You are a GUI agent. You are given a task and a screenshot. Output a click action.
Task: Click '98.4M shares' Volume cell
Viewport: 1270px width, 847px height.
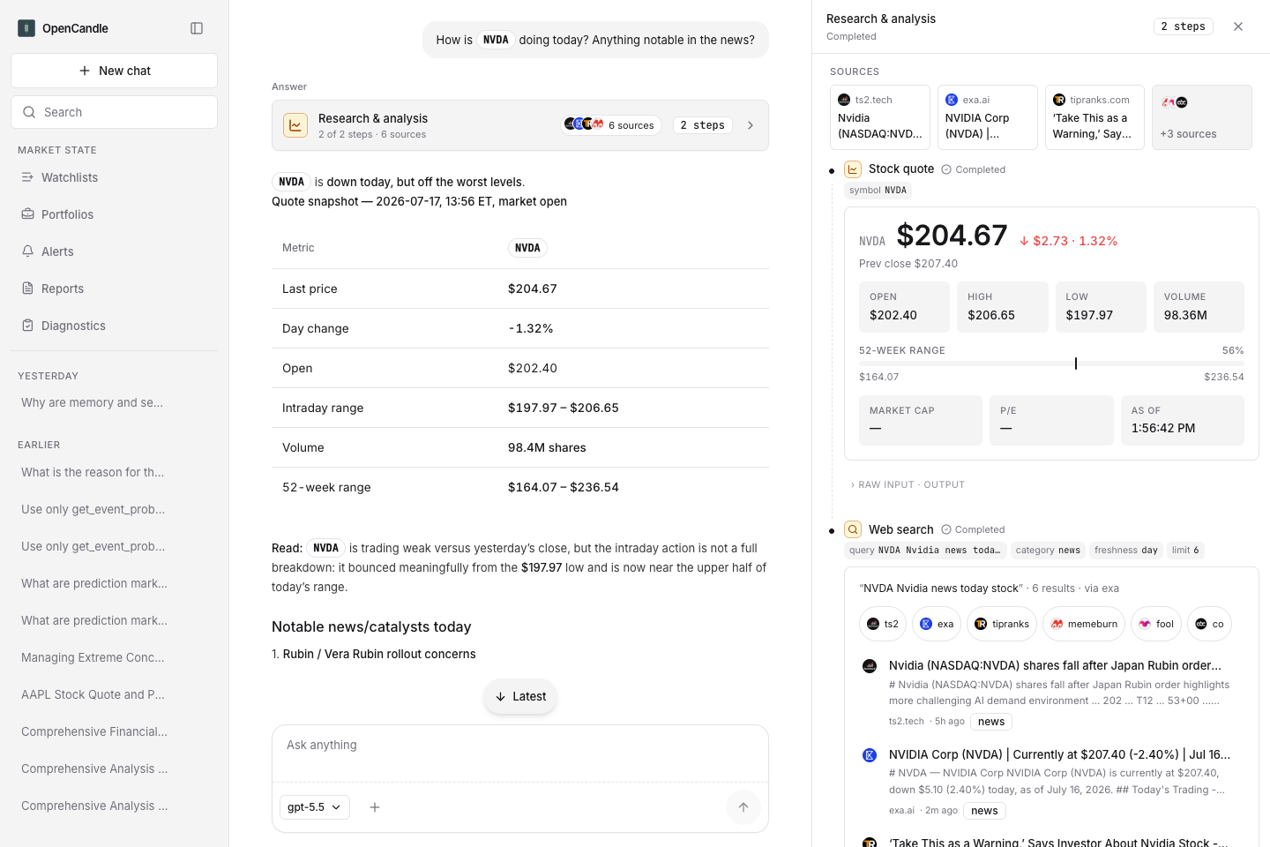pyautogui.click(x=547, y=447)
